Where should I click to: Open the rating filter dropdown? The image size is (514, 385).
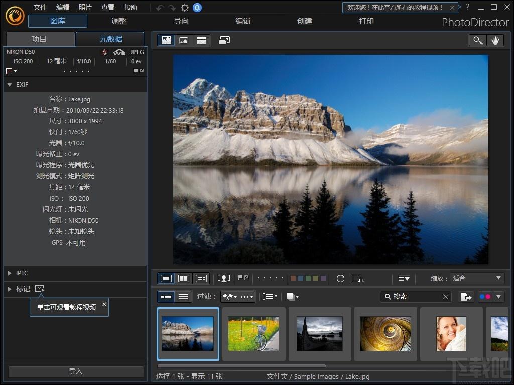coord(247,297)
